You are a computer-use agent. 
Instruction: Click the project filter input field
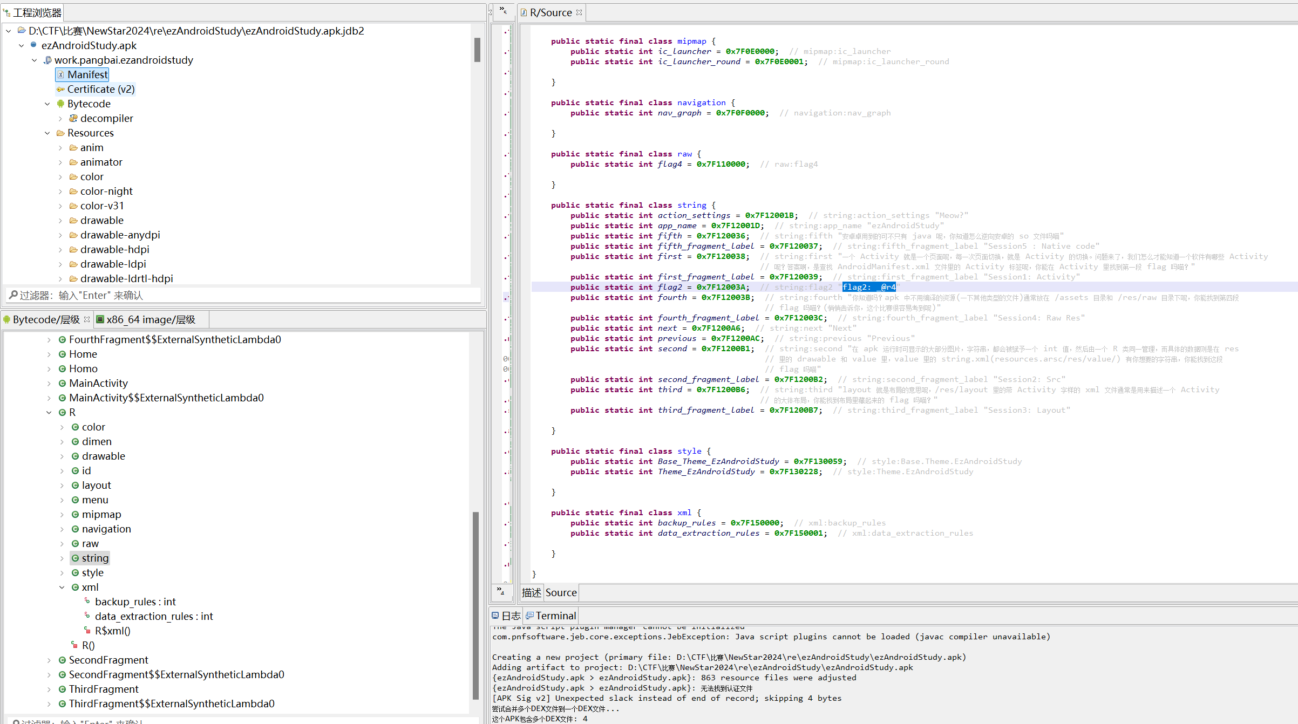(243, 295)
